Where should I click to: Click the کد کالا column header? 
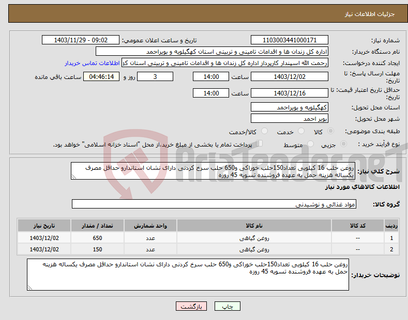(358, 226)
